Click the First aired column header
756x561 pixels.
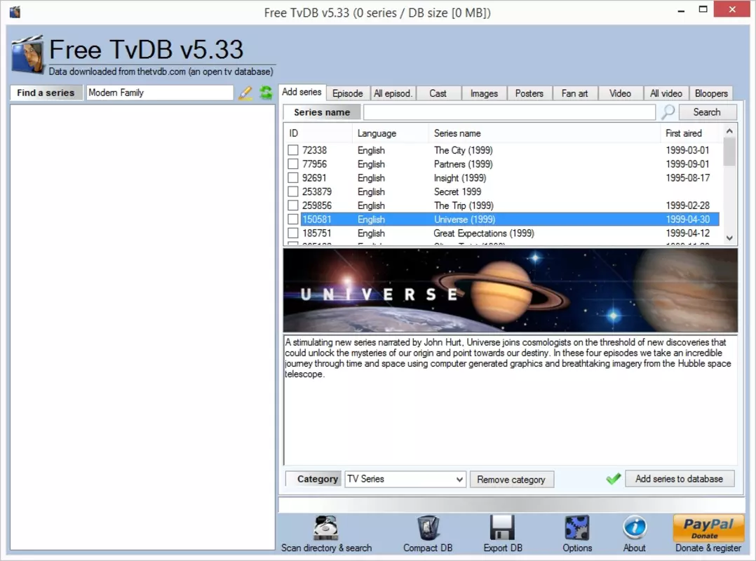point(691,133)
